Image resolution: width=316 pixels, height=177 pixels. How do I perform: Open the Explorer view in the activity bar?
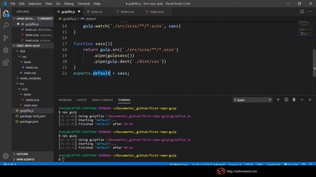5,13
